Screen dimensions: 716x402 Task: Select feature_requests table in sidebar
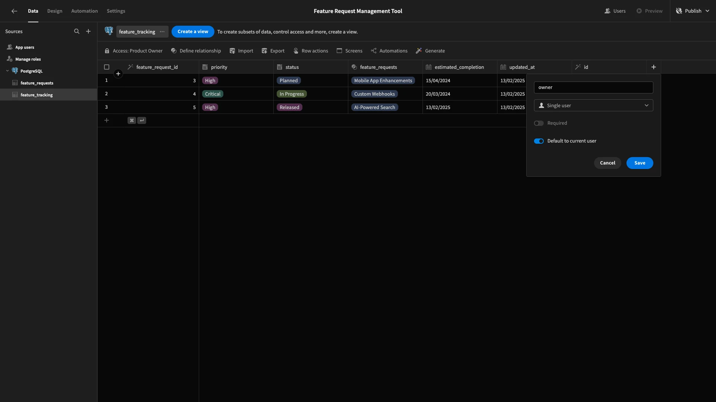click(x=37, y=83)
